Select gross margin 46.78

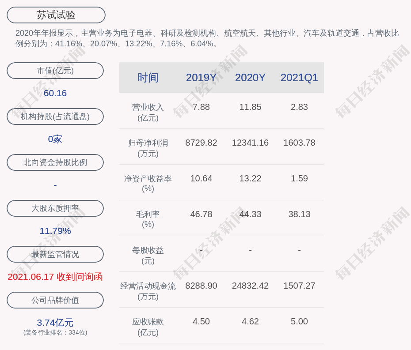point(202,214)
